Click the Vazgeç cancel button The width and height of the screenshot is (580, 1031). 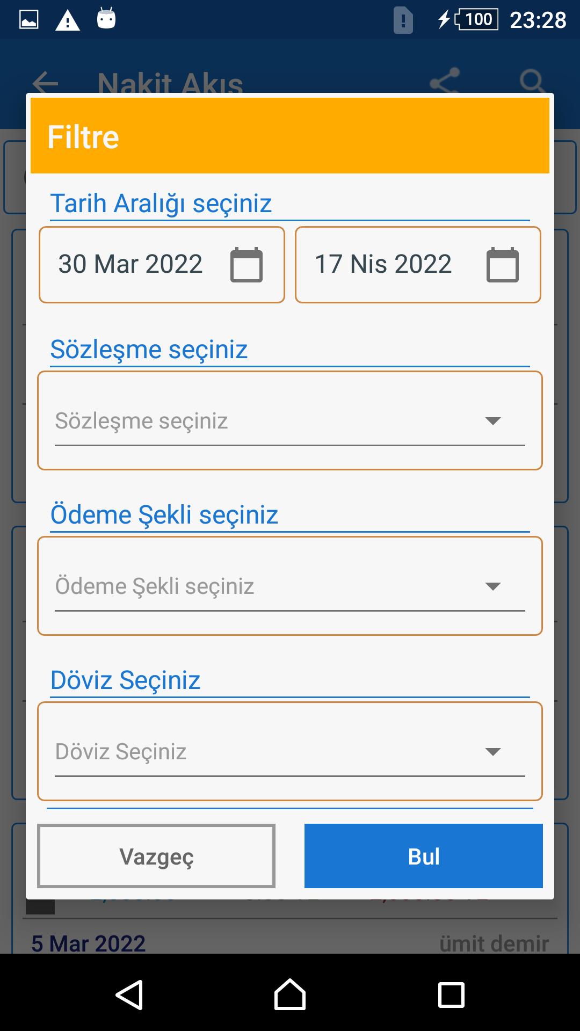pos(156,856)
